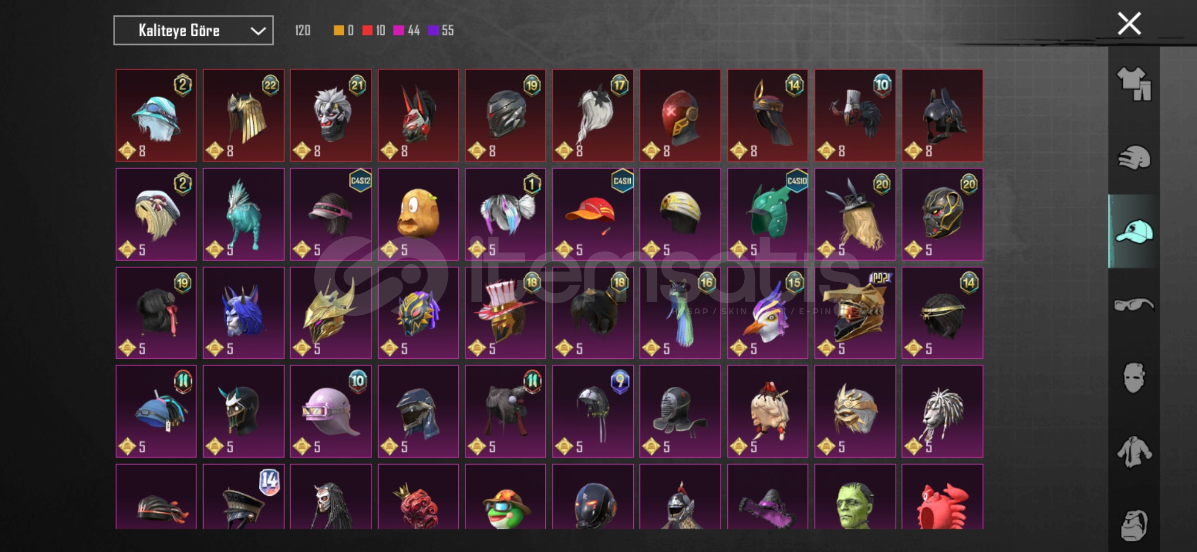The height and width of the screenshot is (552, 1197).
Task: Pick the pink level 10 helmet with goggles
Action: pos(330,411)
